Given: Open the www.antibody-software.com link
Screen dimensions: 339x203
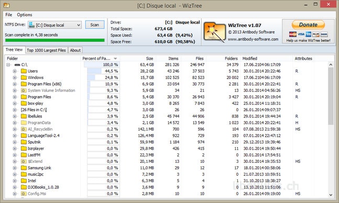Looking at the screenshot, I should (x=253, y=39).
